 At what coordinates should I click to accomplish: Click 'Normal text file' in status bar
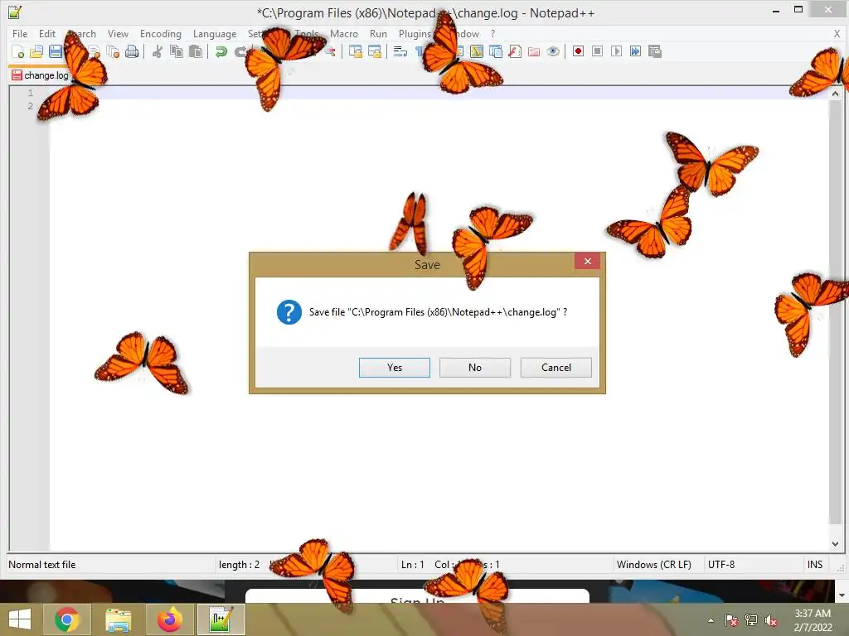coord(41,565)
